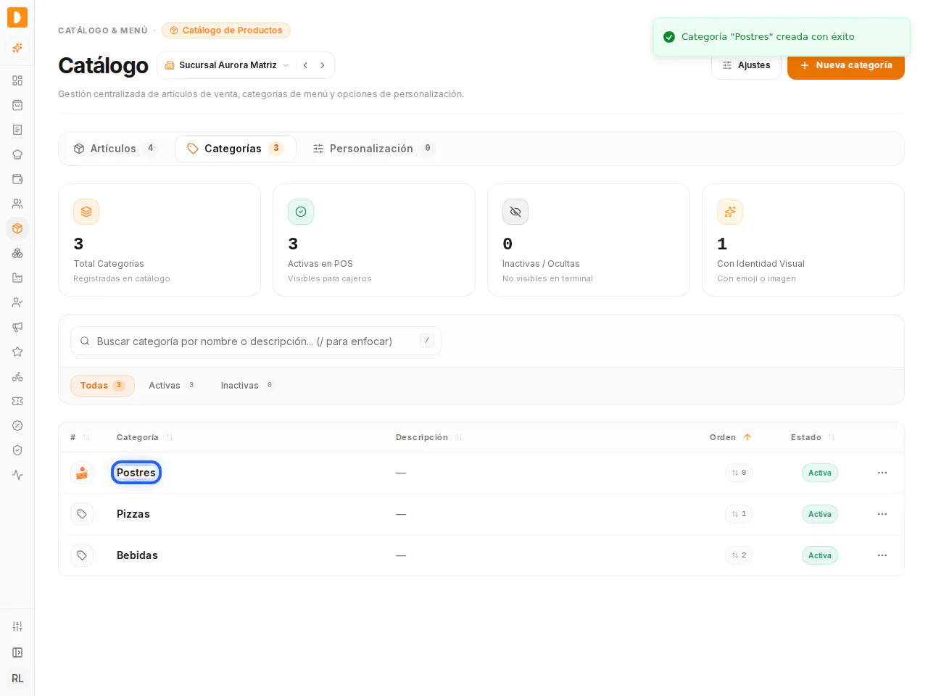Open the ticket coupon icon in sidebar

(x=17, y=401)
